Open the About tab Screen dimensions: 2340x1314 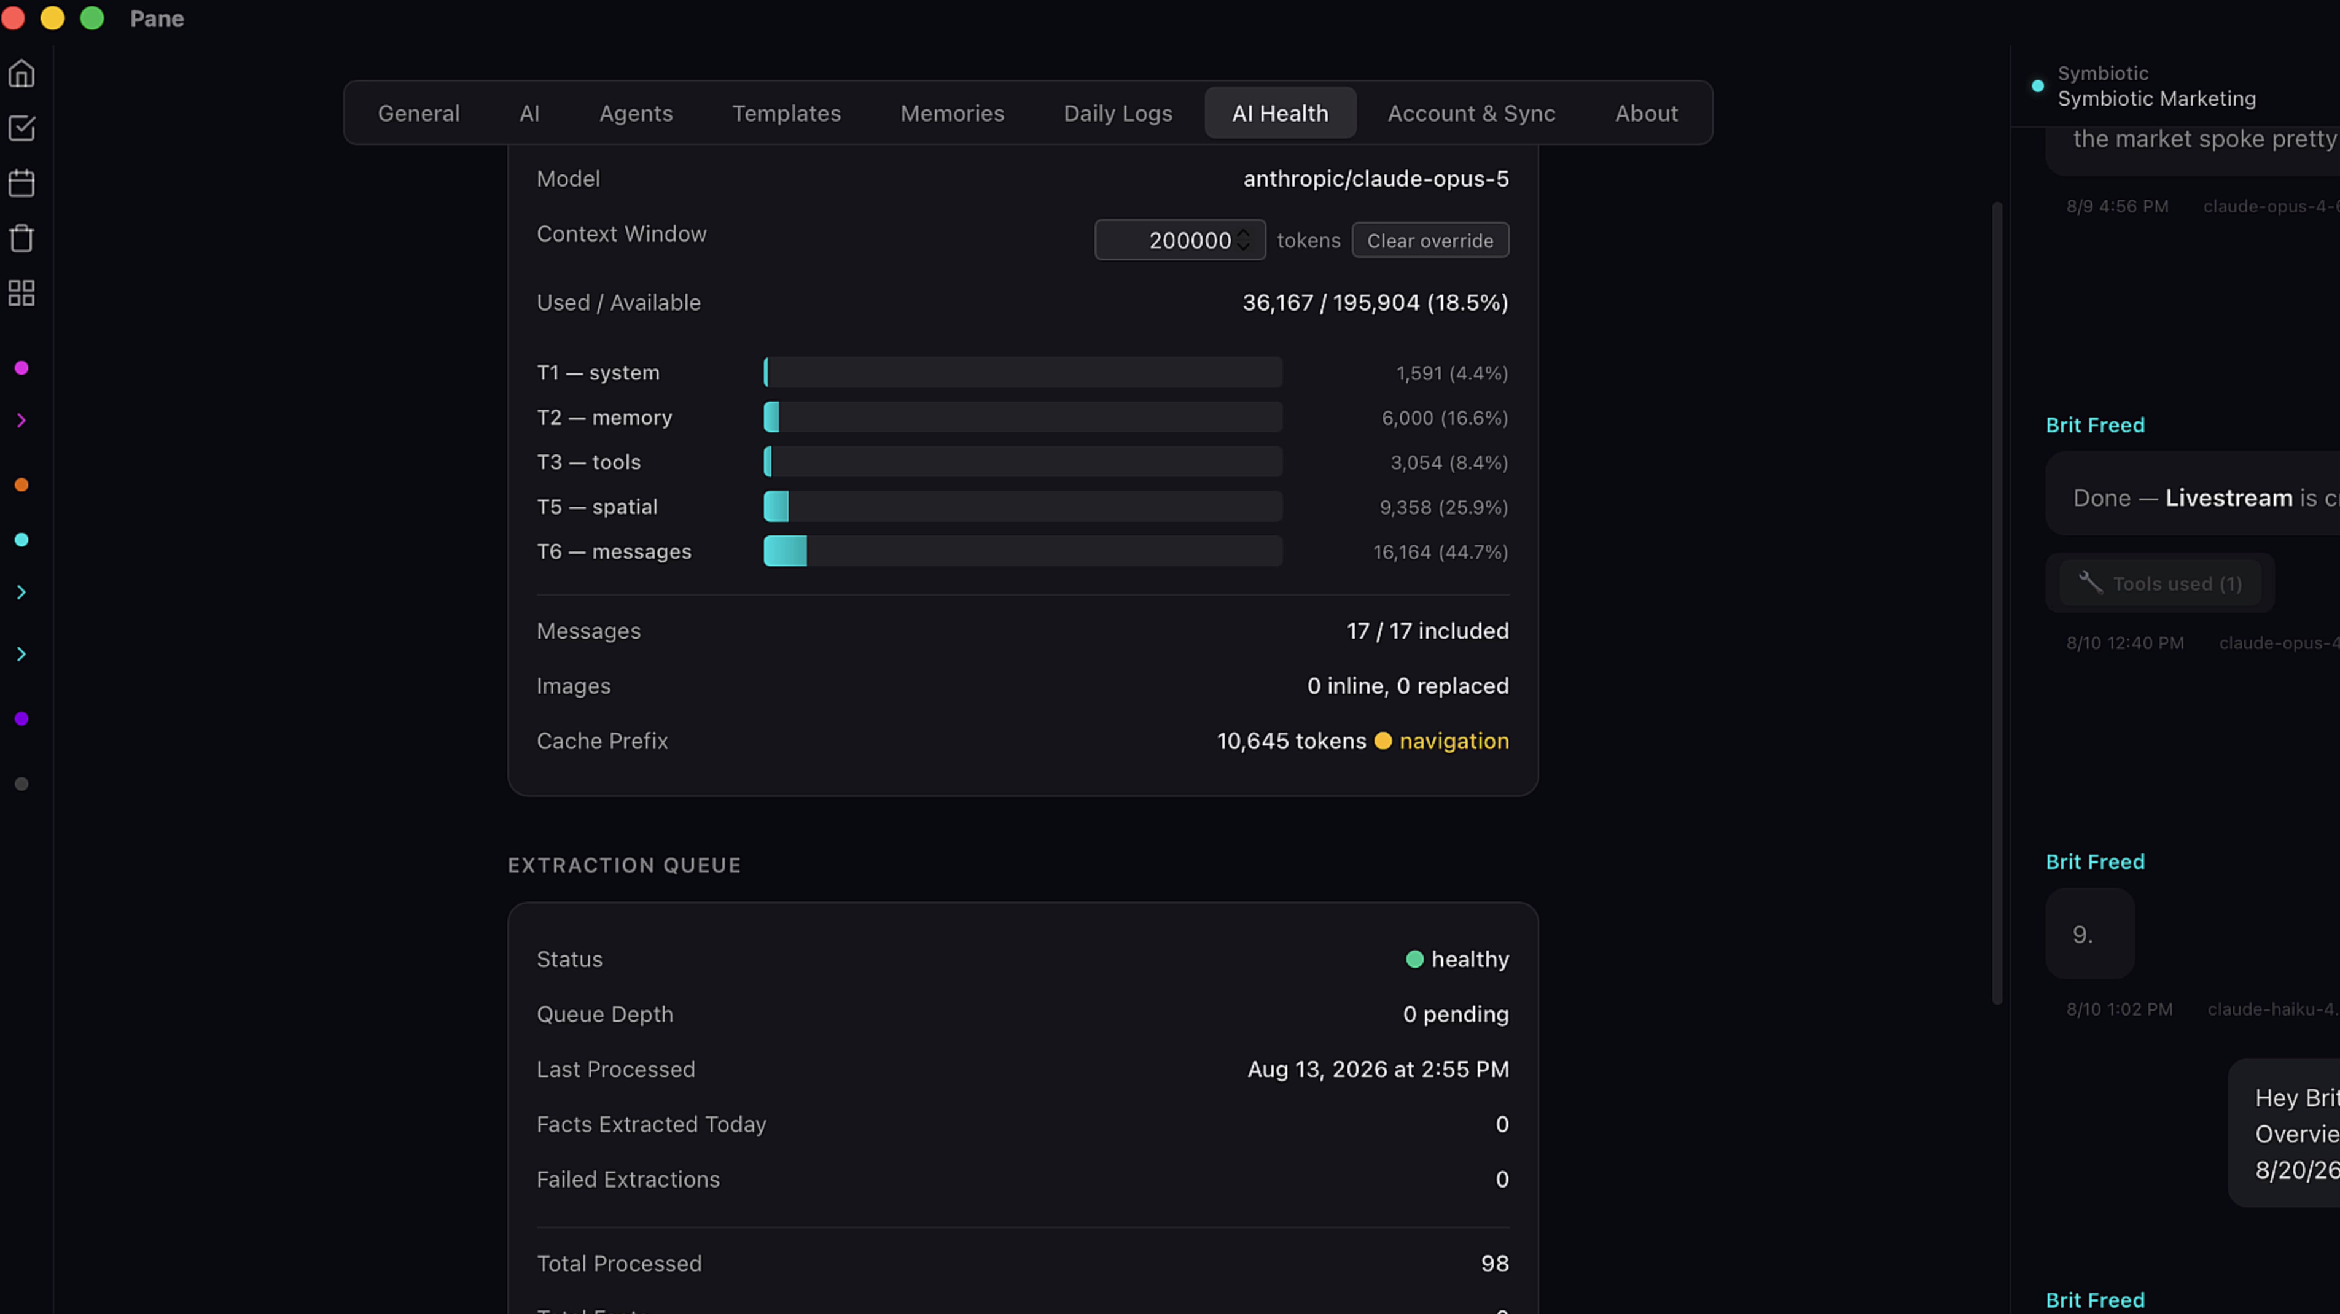1646,114
